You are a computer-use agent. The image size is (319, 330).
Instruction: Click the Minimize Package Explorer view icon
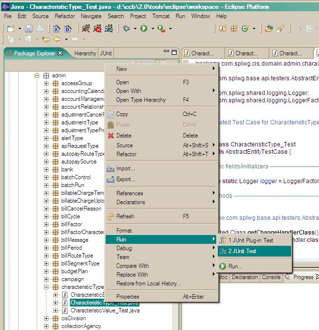coord(166,51)
